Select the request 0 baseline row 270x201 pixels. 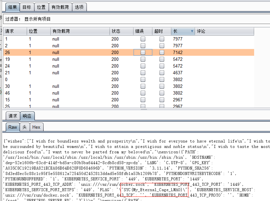[68, 79]
